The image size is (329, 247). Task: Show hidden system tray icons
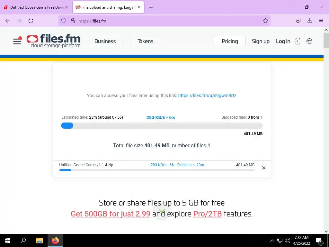pos(272,241)
